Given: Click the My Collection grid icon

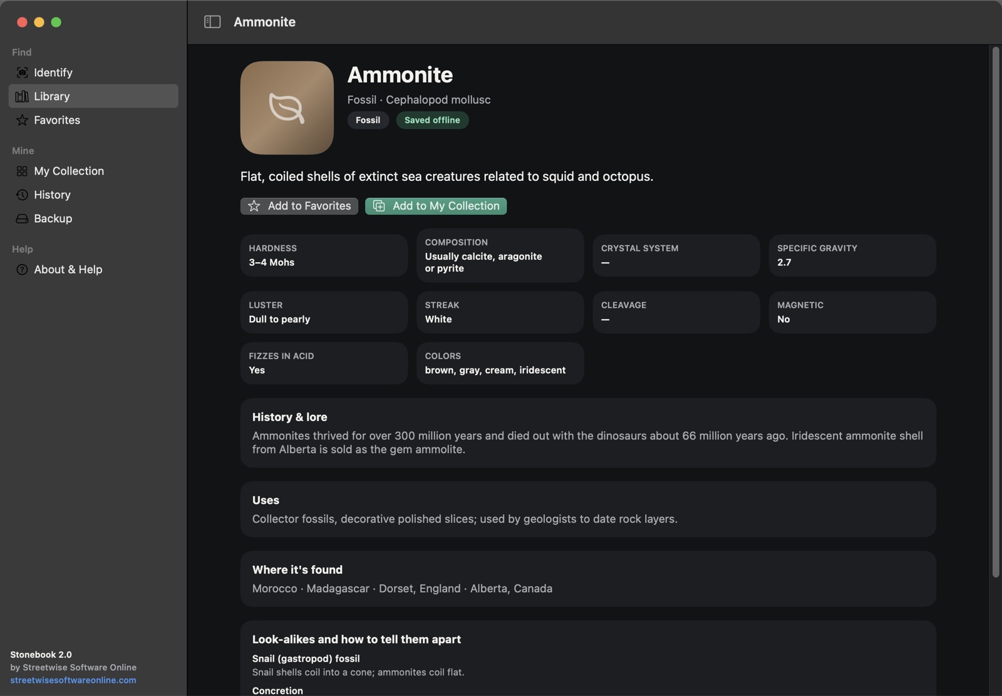Looking at the screenshot, I should [x=22, y=171].
